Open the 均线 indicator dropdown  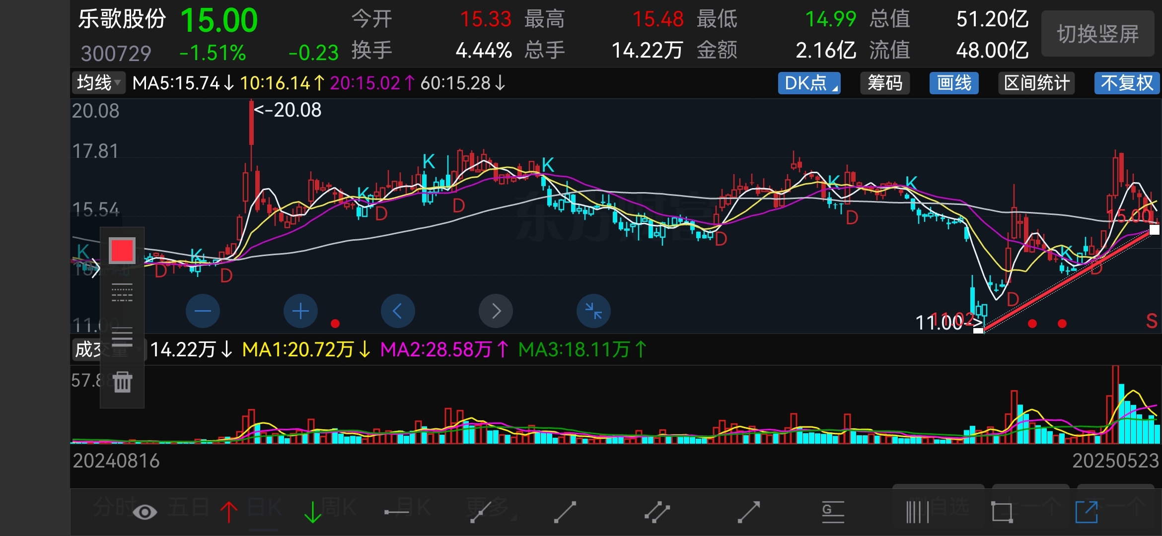tap(99, 83)
